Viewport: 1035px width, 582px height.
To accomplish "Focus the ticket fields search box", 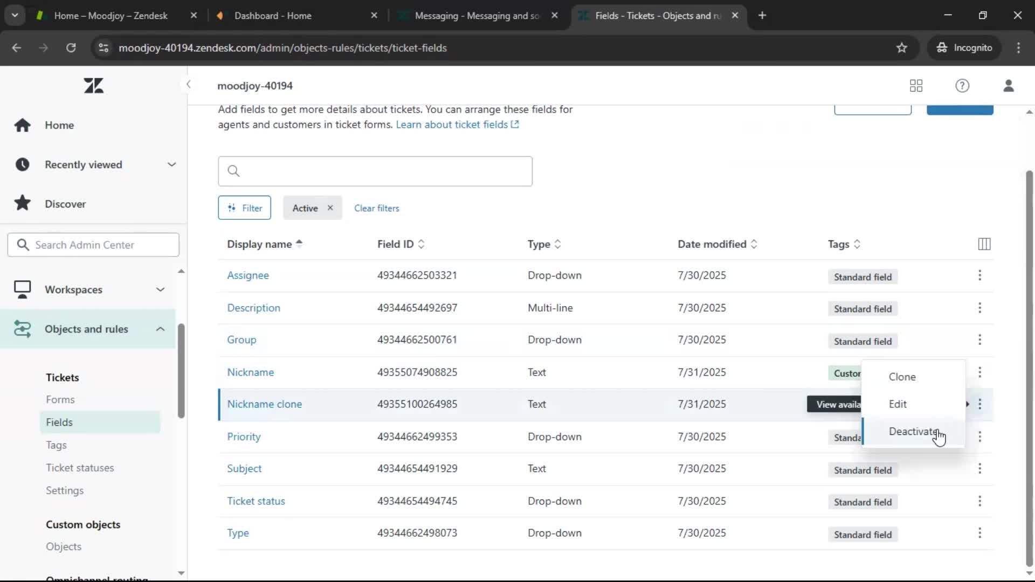I will 375,171.
